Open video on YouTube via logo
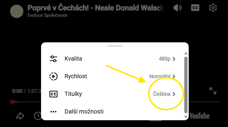The height and width of the screenshot is (127, 228). 200,116
